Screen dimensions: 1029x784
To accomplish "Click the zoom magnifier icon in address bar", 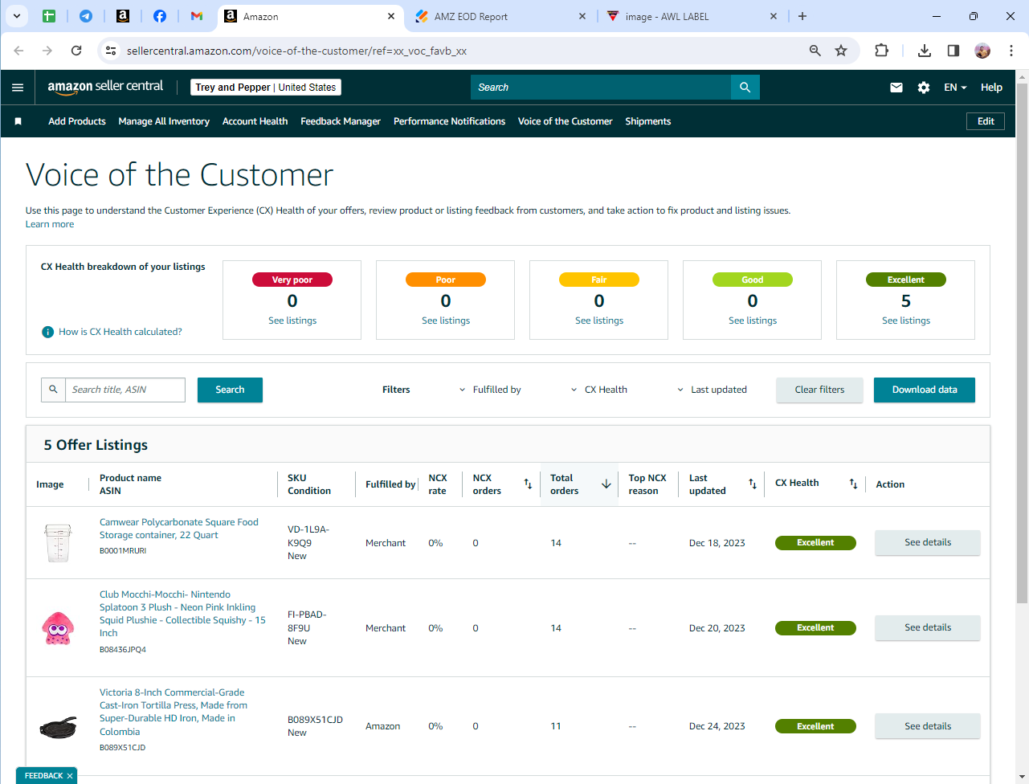I will click(x=815, y=51).
